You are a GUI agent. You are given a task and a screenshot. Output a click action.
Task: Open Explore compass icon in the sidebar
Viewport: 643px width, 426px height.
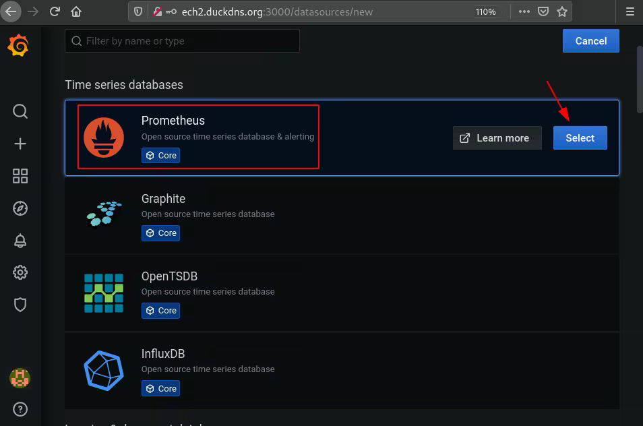pos(20,208)
